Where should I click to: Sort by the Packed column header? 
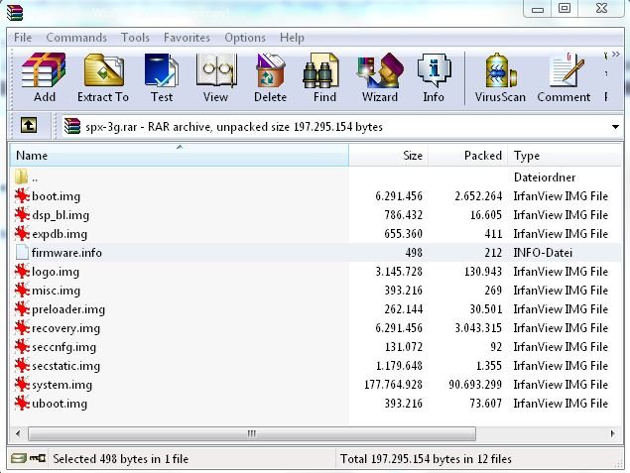[468, 155]
